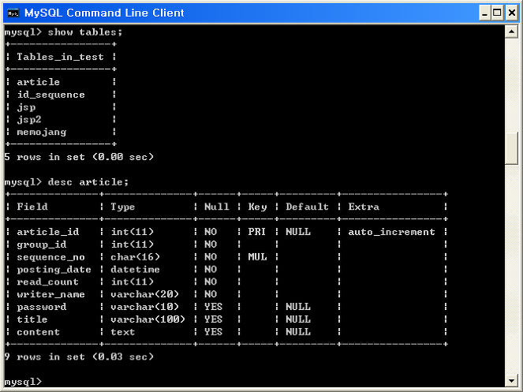Select the 'jsp' table name row
Image resolution: width=523 pixels, height=392 pixels.
(26, 107)
